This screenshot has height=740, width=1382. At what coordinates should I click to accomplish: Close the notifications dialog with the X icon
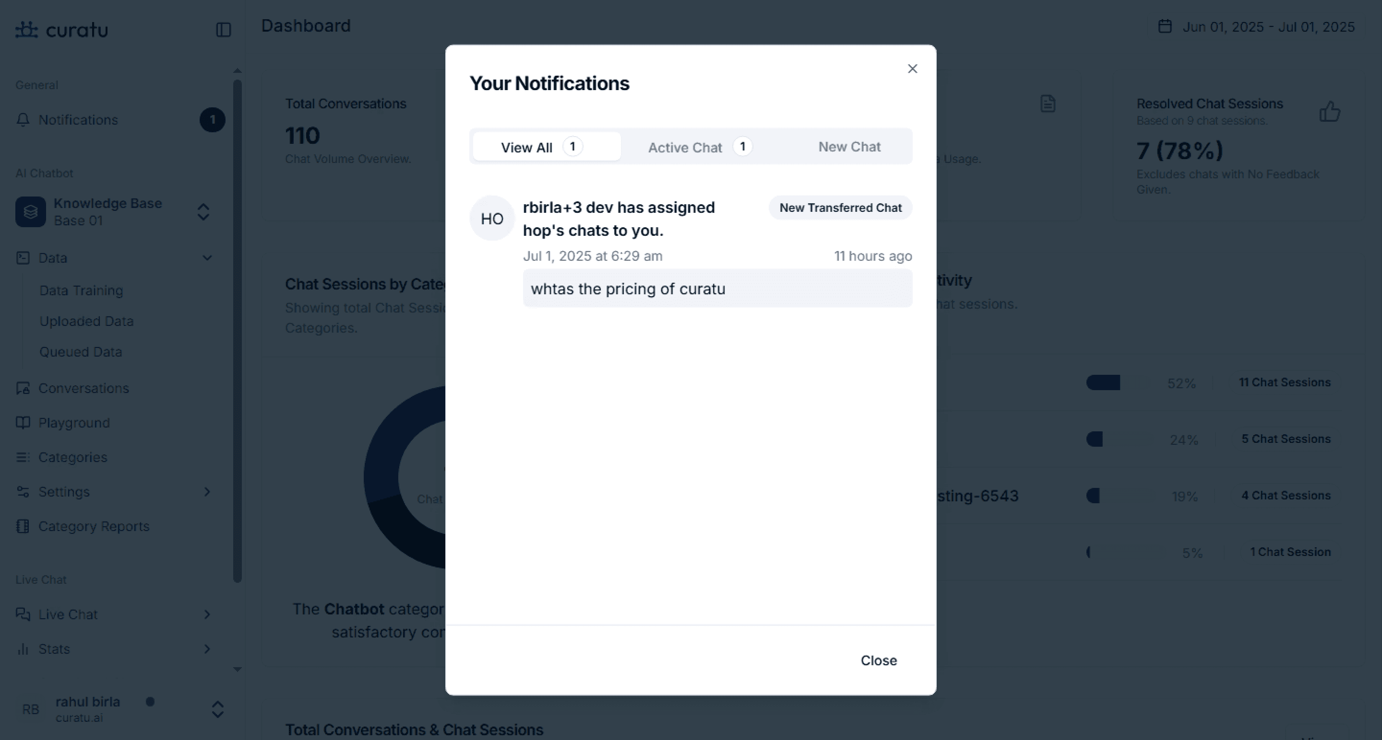[912, 69]
